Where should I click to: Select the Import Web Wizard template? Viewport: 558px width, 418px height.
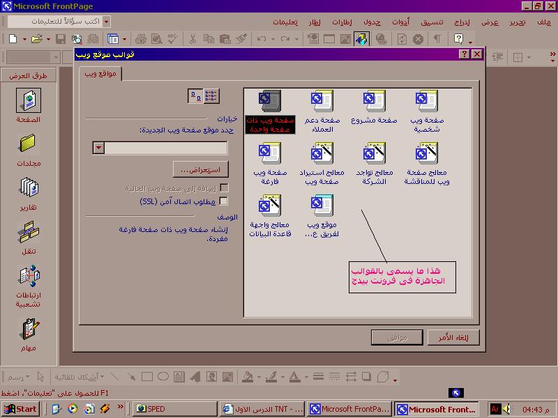[322, 164]
